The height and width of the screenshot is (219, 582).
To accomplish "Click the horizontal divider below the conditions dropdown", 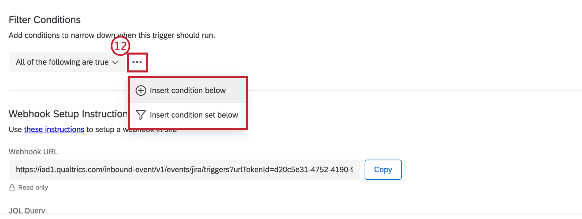I will (x=342, y=90).
